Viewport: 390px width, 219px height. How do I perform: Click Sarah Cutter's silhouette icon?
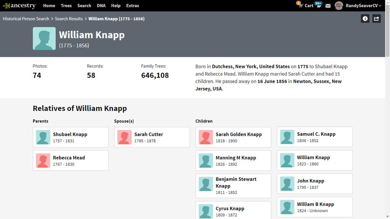point(125,137)
